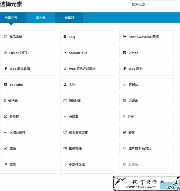Insert the Soundcloud element
Screen dimensions: 180x191
tap(87, 53)
